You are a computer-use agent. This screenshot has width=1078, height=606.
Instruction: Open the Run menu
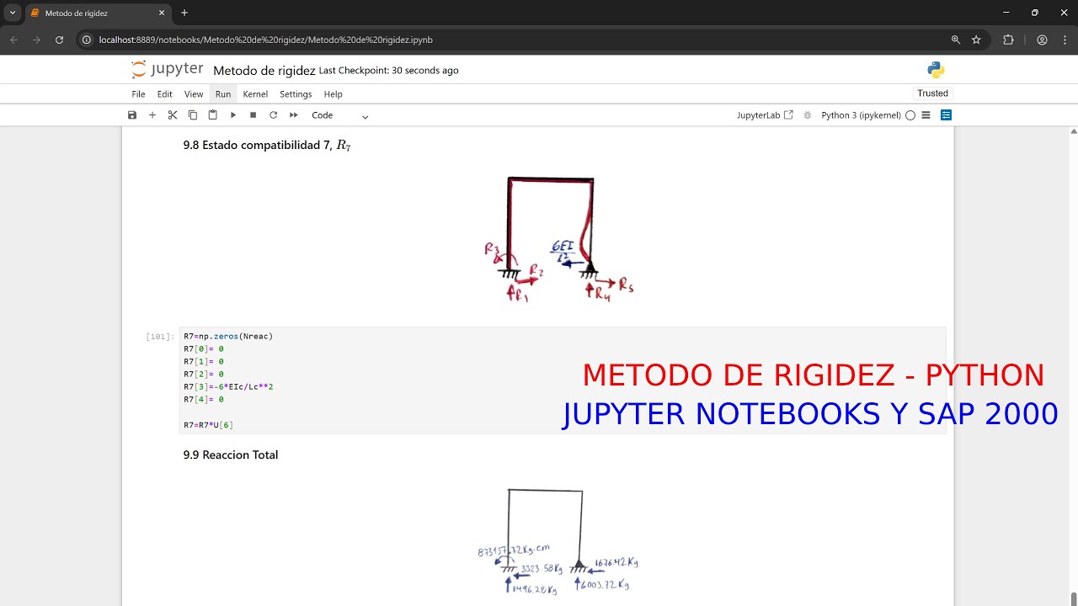tap(223, 94)
